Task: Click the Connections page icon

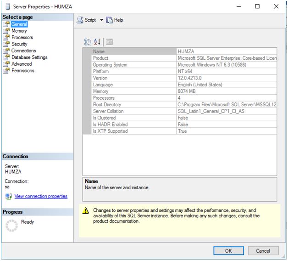Action: pos(6,51)
